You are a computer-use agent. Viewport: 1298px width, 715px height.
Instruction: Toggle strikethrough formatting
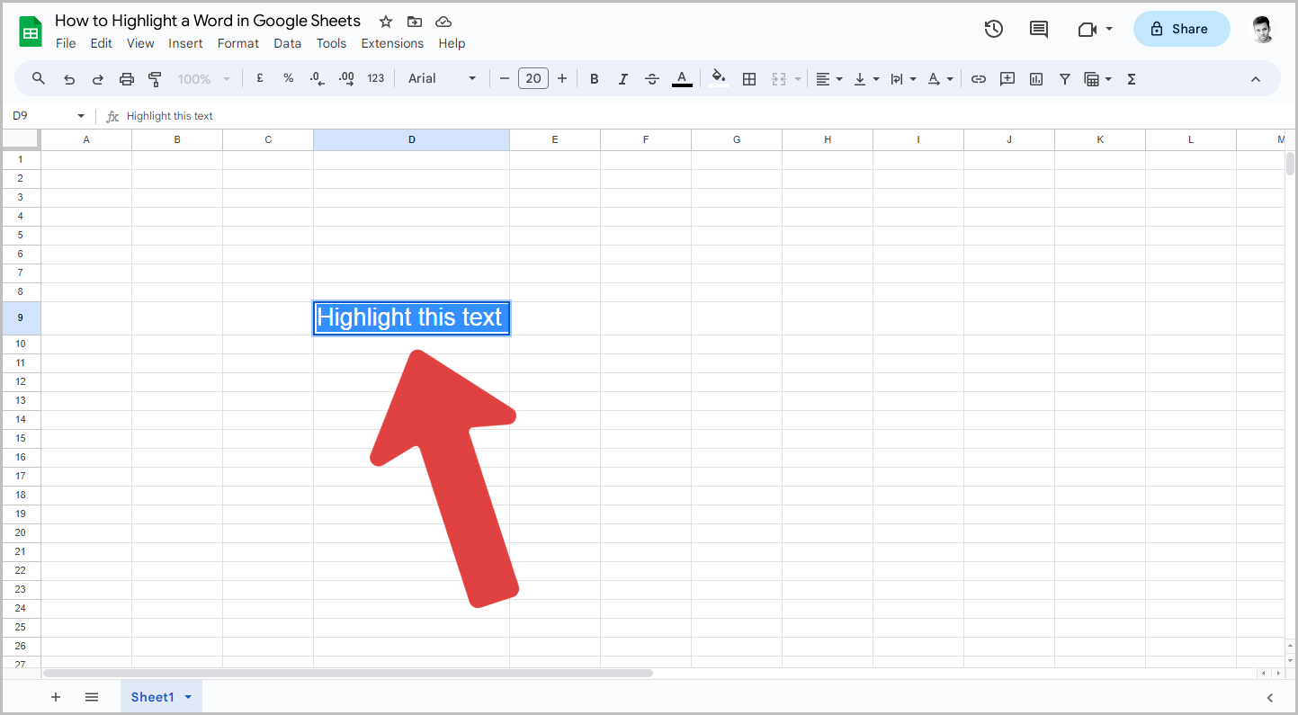651,78
